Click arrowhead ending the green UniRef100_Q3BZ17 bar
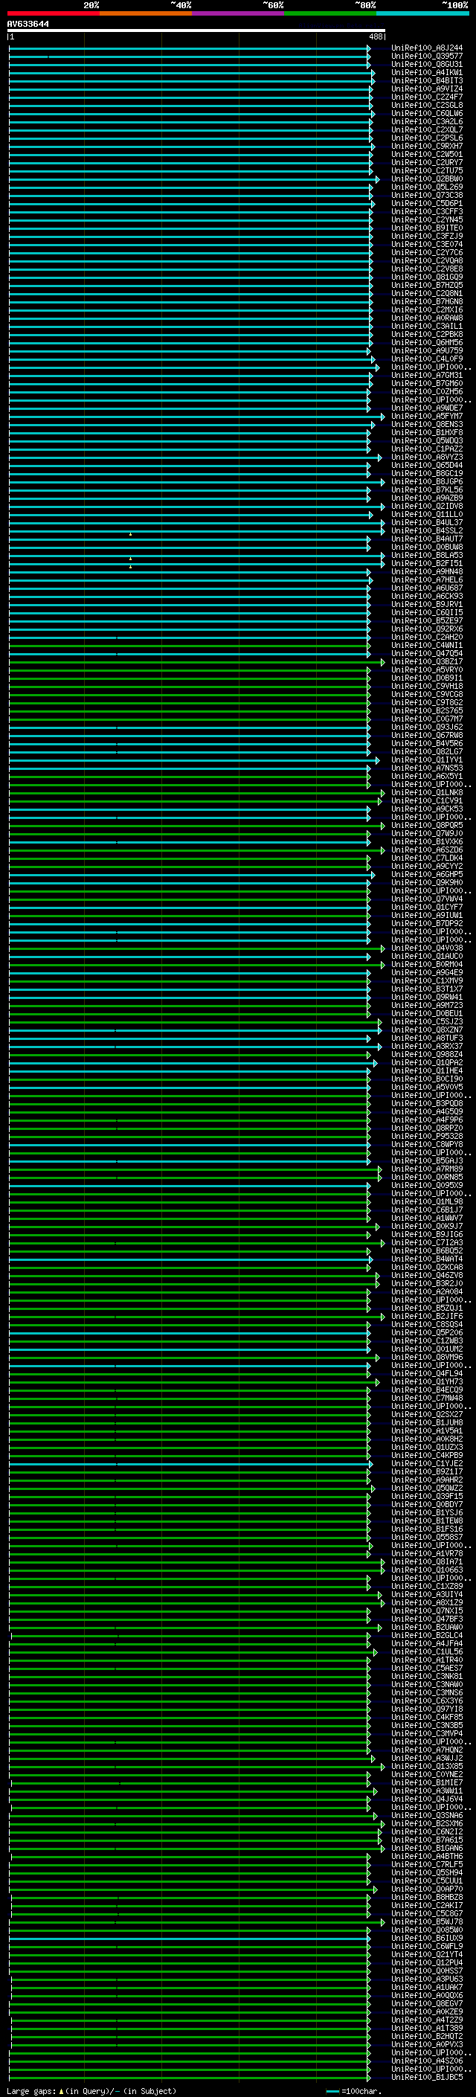The width and height of the screenshot is (476, 2097). (382, 662)
